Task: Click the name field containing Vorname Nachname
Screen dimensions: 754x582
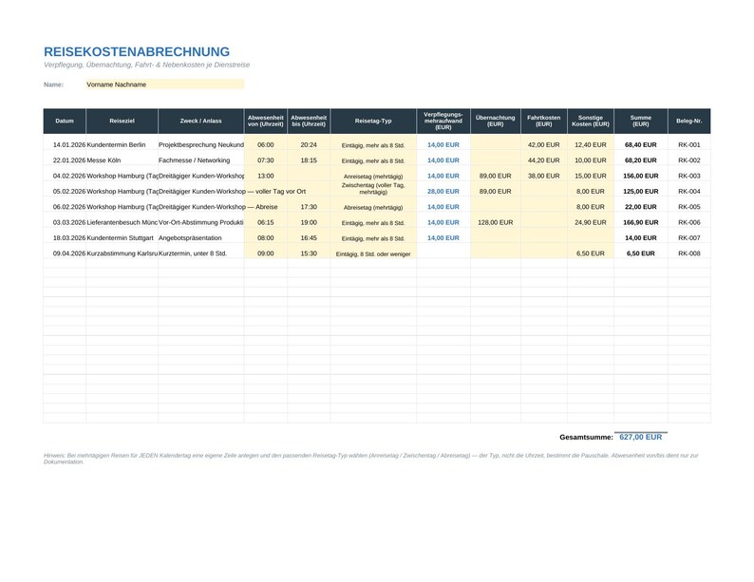Action: tap(165, 84)
